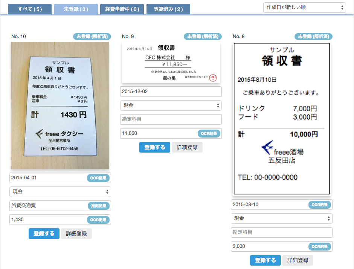Open the No. 9 CFO receipt image
This screenshot has height=269, width=354.
[171, 63]
